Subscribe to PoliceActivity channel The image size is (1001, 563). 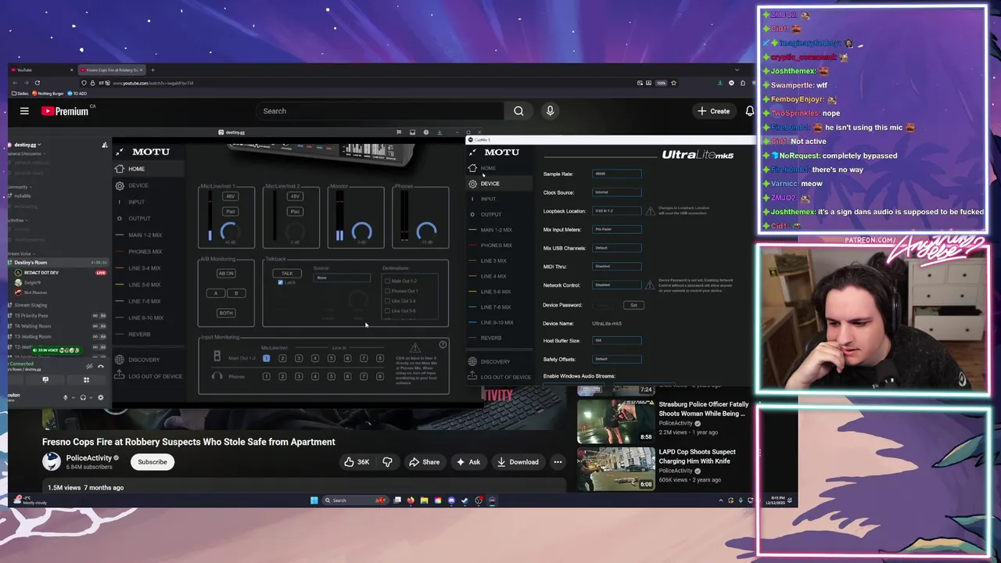coord(152,462)
